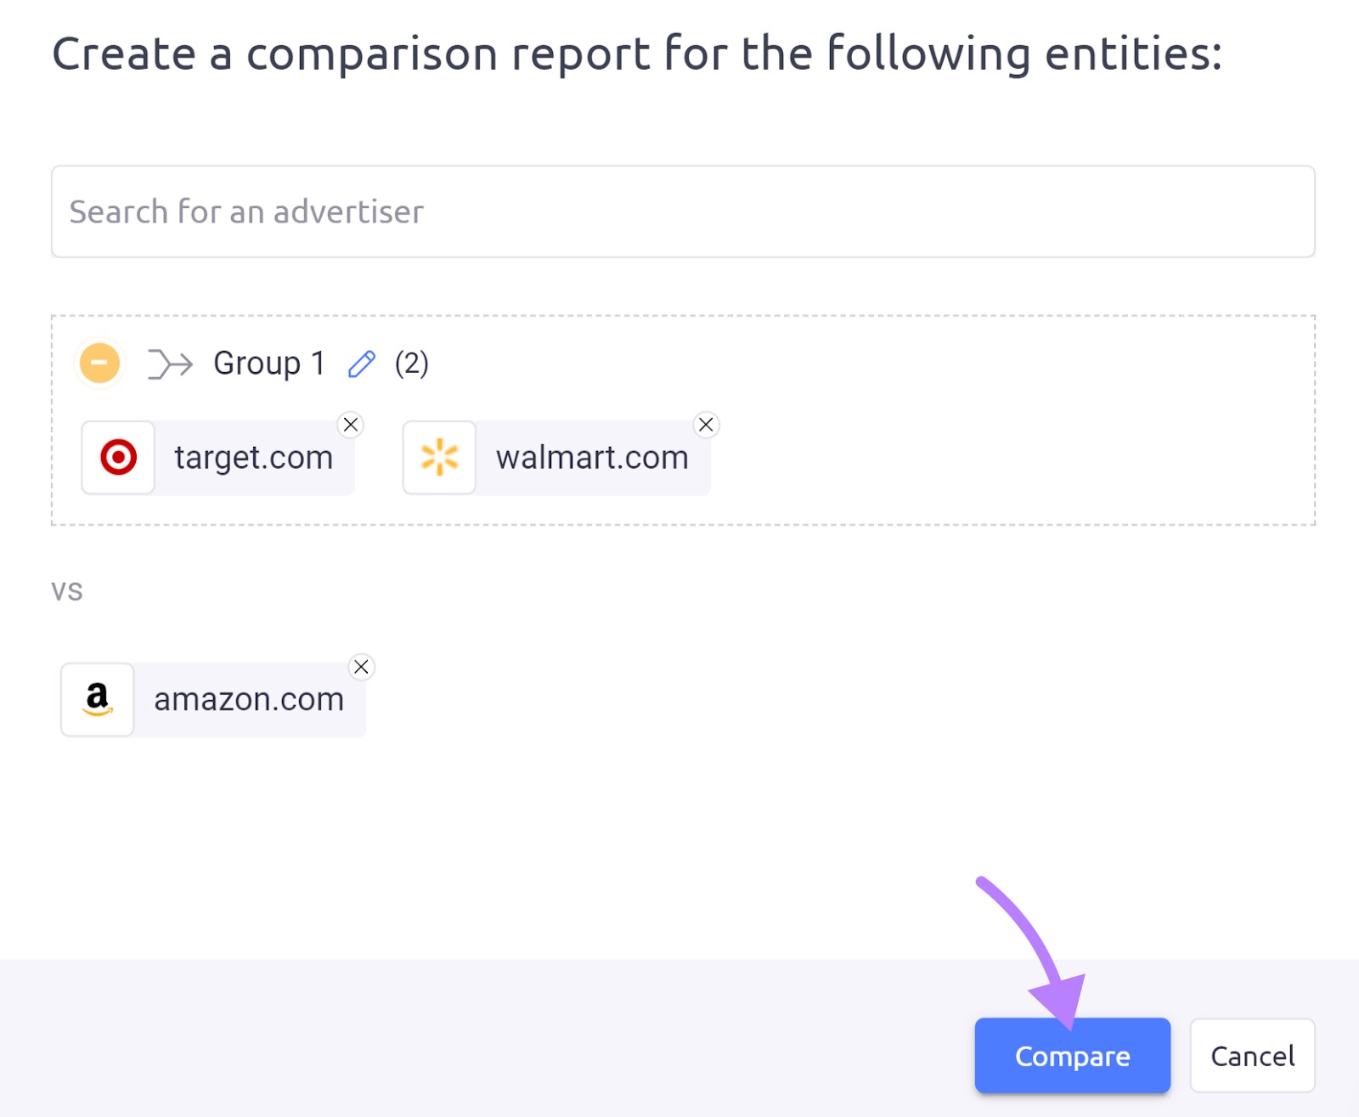Click the 'vs' separator label
Viewport: 1359px width, 1117px height.
tap(67, 590)
